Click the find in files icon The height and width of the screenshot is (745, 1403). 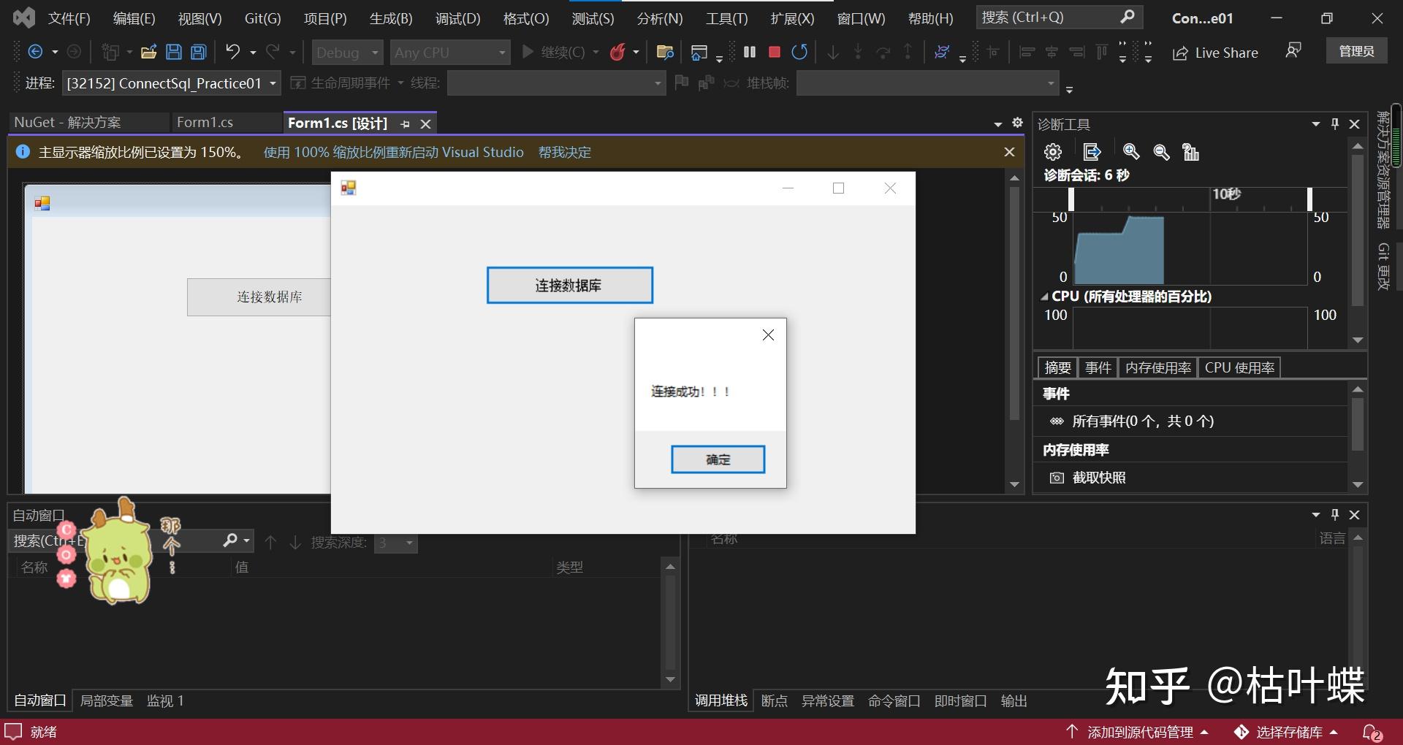(665, 52)
